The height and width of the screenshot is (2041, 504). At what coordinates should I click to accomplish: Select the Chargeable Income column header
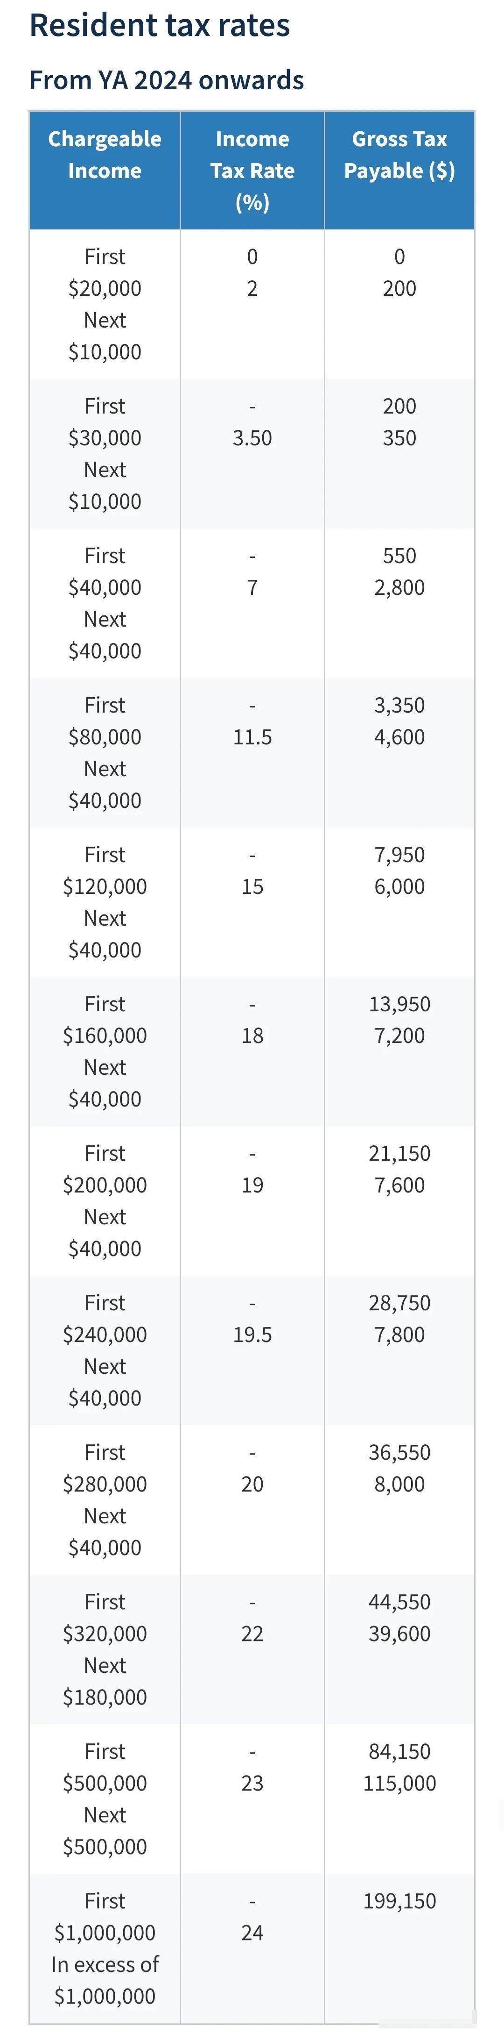(105, 155)
